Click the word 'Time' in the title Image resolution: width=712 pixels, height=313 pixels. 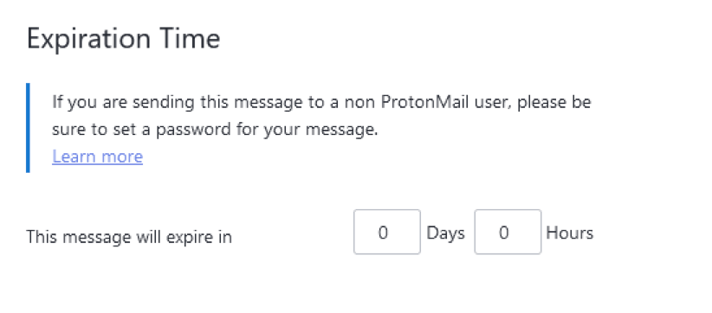tap(190, 39)
